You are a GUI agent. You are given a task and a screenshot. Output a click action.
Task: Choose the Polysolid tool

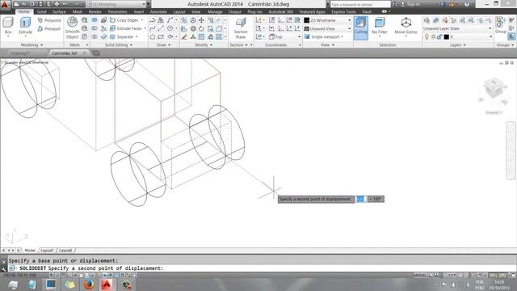tap(49, 20)
